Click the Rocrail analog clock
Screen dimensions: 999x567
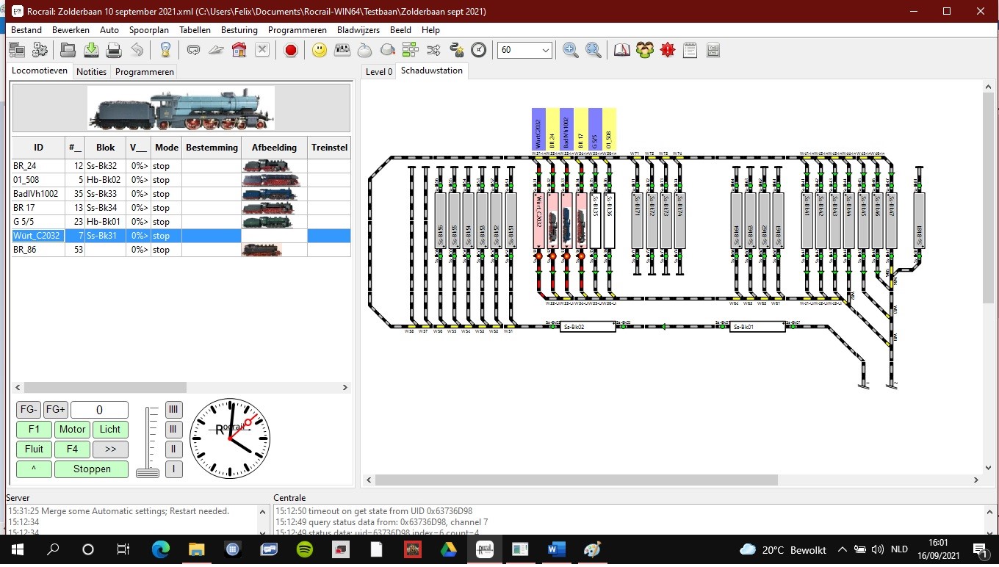click(x=230, y=438)
